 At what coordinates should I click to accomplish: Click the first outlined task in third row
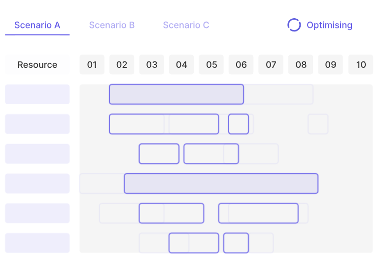[159, 154]
